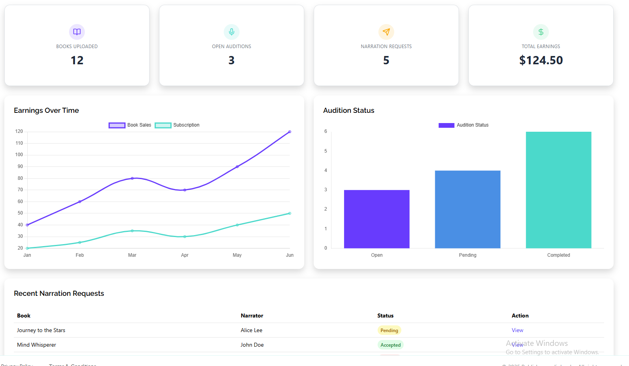
Task: Click the Pending status badge for Alice Lee
Action: 389,331
